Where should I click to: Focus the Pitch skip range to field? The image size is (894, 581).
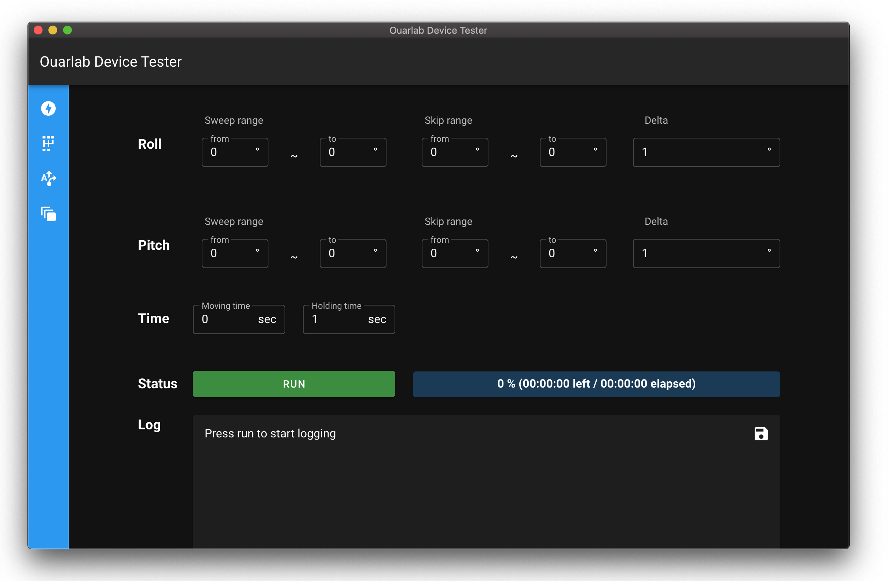click(573, 254)
